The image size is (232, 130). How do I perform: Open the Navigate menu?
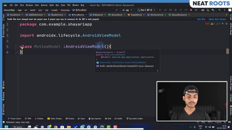(29, 5)
